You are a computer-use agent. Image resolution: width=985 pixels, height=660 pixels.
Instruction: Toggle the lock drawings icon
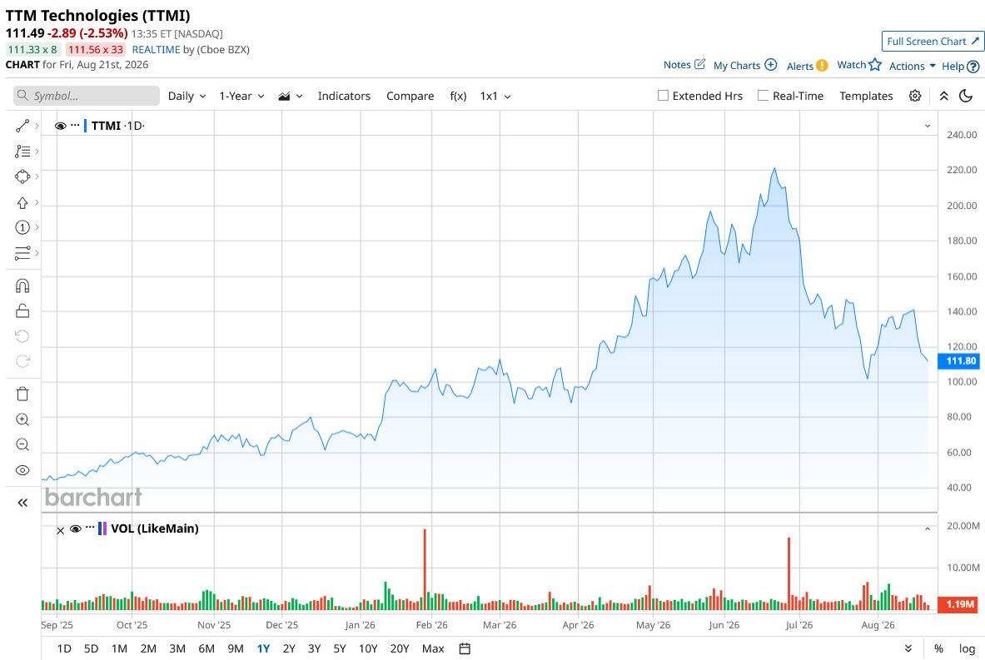(22, 310)
